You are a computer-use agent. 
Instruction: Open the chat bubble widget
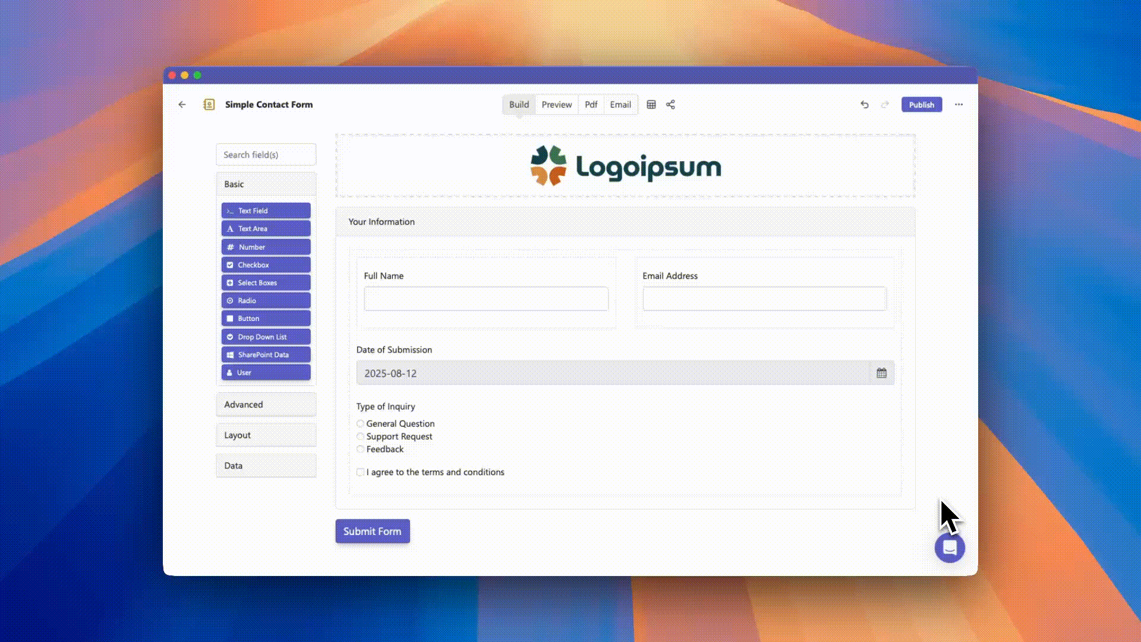(950, 547)
